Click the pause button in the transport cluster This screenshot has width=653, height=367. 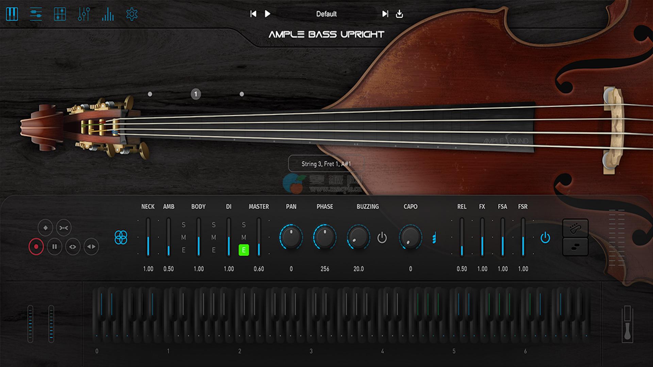click(x=54, y=247)
